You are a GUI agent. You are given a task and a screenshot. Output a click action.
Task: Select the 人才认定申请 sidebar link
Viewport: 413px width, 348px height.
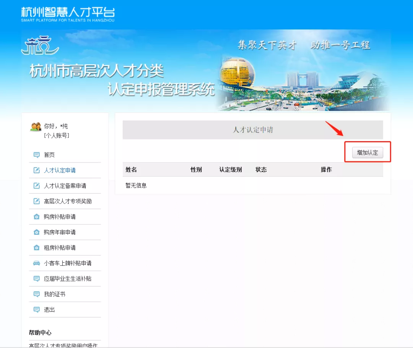[x=60, y=171]
